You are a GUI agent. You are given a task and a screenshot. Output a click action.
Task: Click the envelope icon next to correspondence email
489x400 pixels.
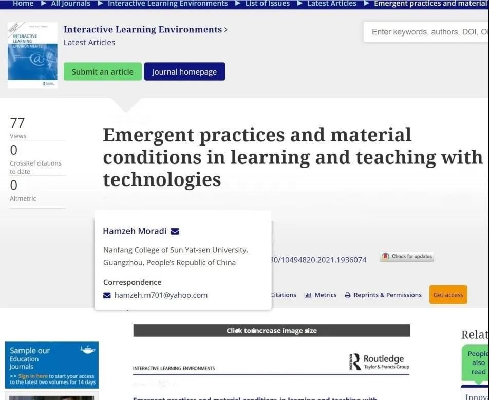(x=107, y=295)
